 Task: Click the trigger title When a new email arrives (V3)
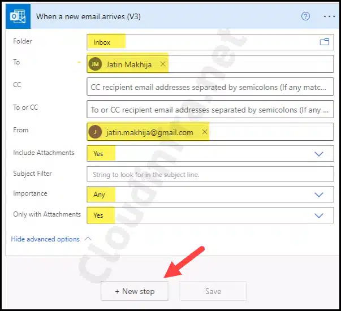pyautogui.click(x=88, y=16)
